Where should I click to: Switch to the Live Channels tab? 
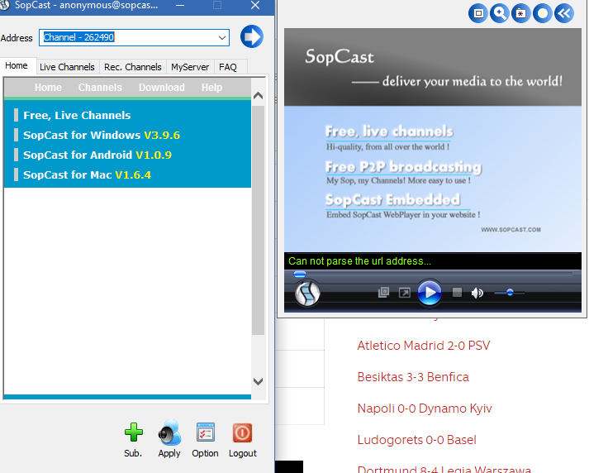[67, 67]
